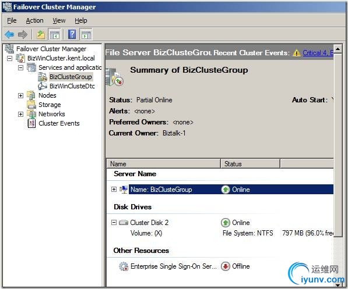The height and width of the screenshot is (289, 348).
Task: Click the warning triangle next to Critical events
Action: [x=297, y=53]
